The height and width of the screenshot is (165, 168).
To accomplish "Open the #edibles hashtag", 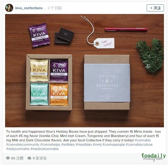I will click(x=68, y=145).
